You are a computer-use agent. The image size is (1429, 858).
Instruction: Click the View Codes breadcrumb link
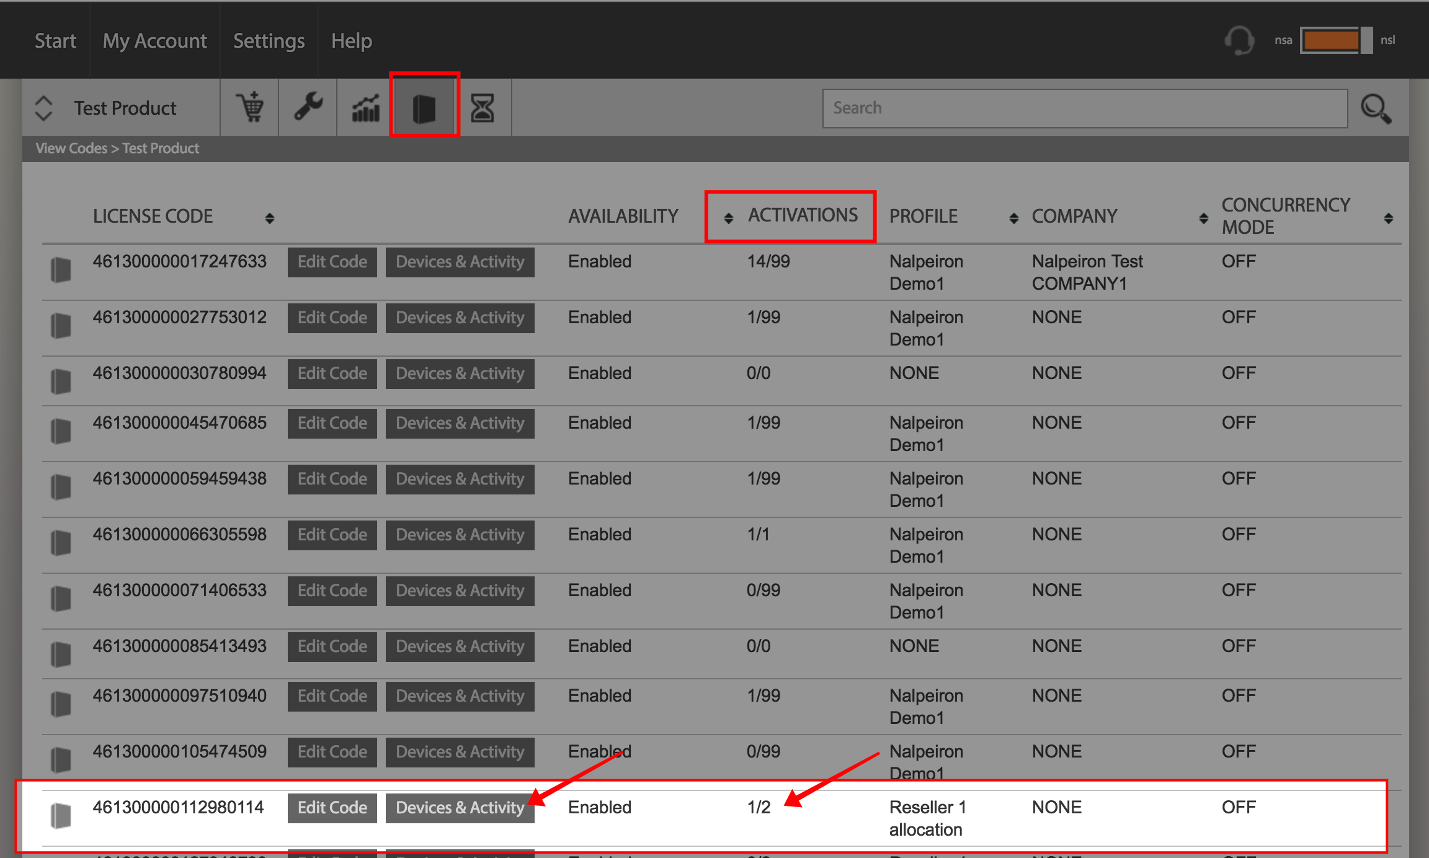point(71,148)
